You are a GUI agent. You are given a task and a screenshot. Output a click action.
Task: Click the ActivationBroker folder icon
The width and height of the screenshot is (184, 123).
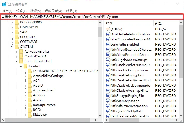click(x=21, y=52)
